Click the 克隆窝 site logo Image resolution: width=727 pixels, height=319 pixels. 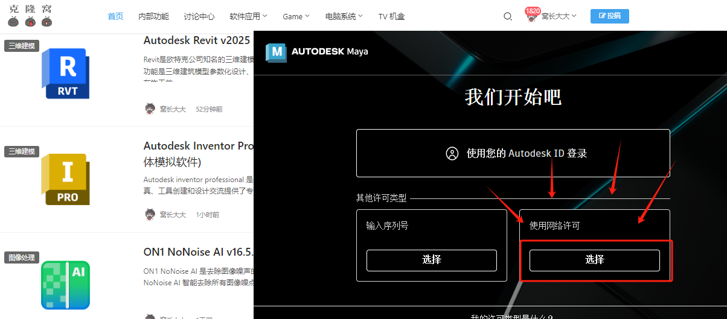point(30,16)
